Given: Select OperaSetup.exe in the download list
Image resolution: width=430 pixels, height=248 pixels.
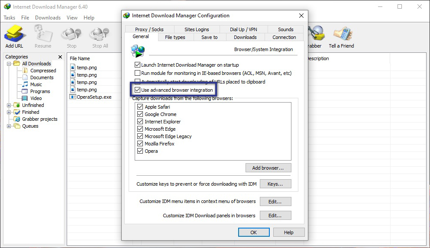Looking at the screenshot, I should coord(94,97).
